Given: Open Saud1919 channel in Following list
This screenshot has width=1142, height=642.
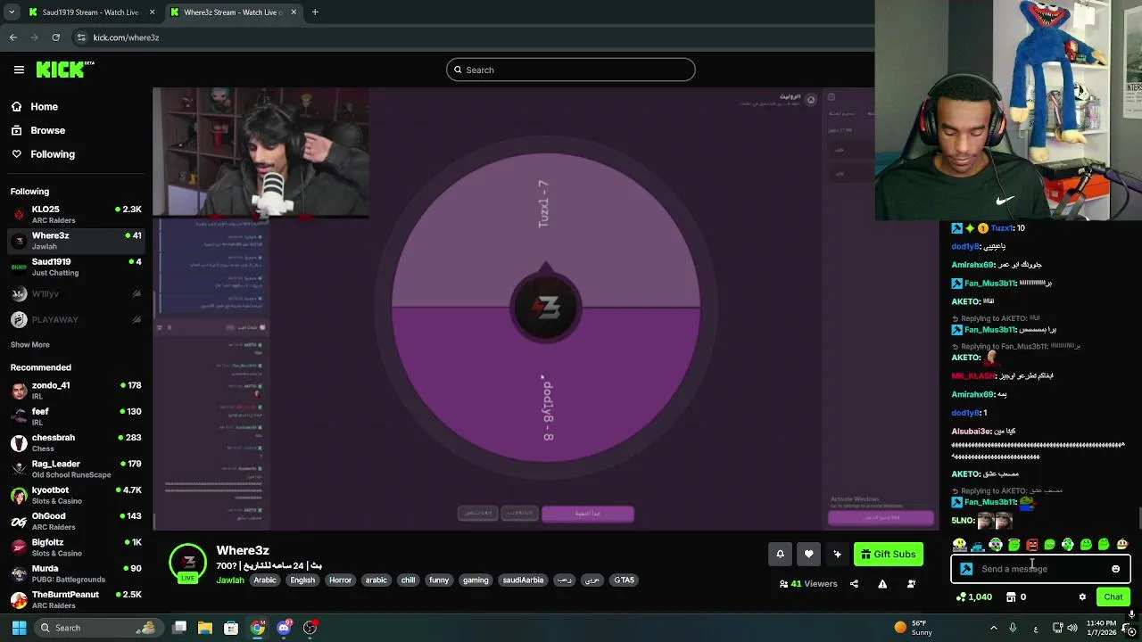Looking at the screenshot, I should [x=76, y=267].
